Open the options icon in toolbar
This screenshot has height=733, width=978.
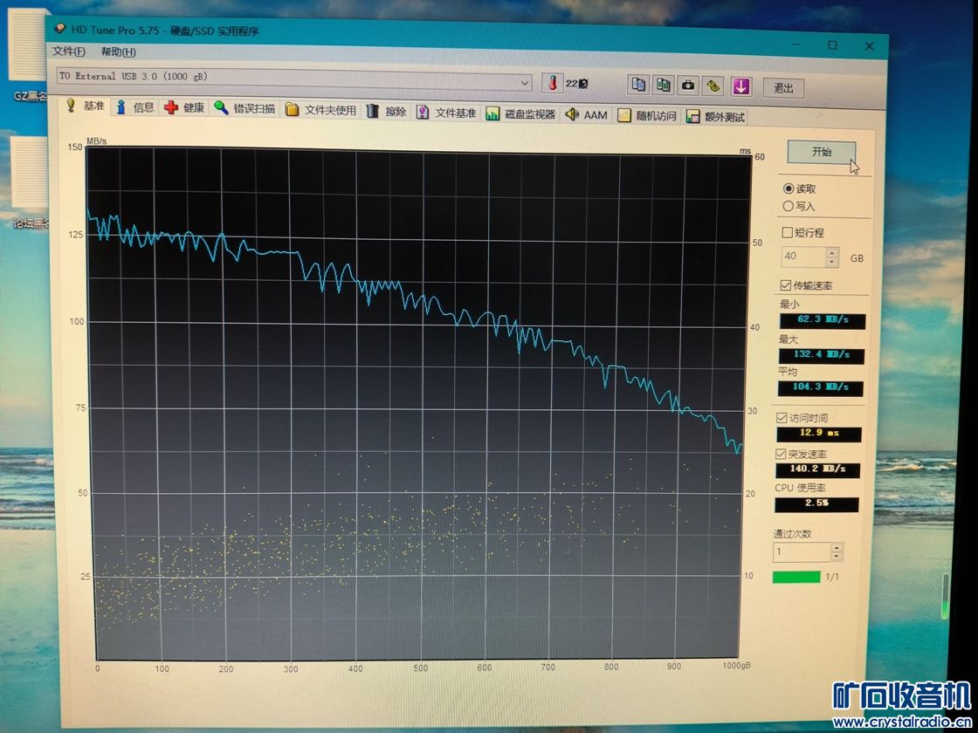714,86
